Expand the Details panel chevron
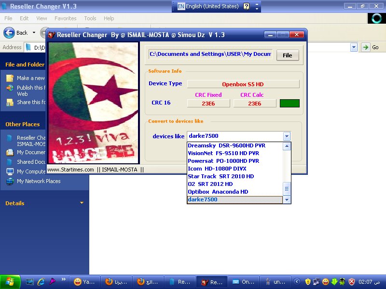386x289 pixels. point(82,203)
